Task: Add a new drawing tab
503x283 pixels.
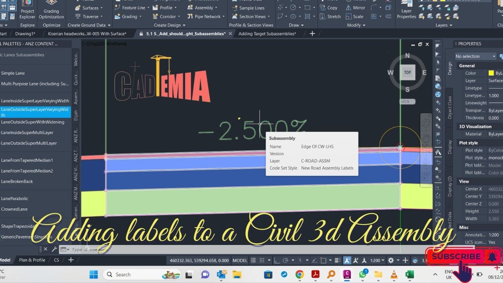Action: (312, 34)
